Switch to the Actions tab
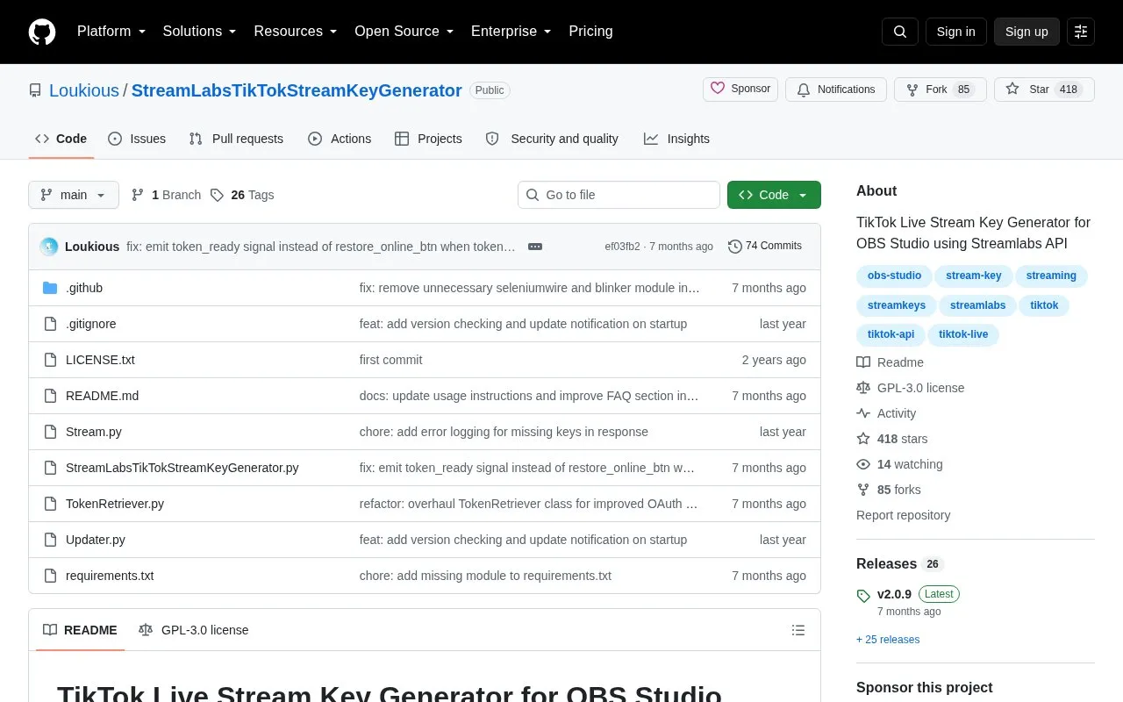Screen dimensions: 1123x702 [340, 139]
